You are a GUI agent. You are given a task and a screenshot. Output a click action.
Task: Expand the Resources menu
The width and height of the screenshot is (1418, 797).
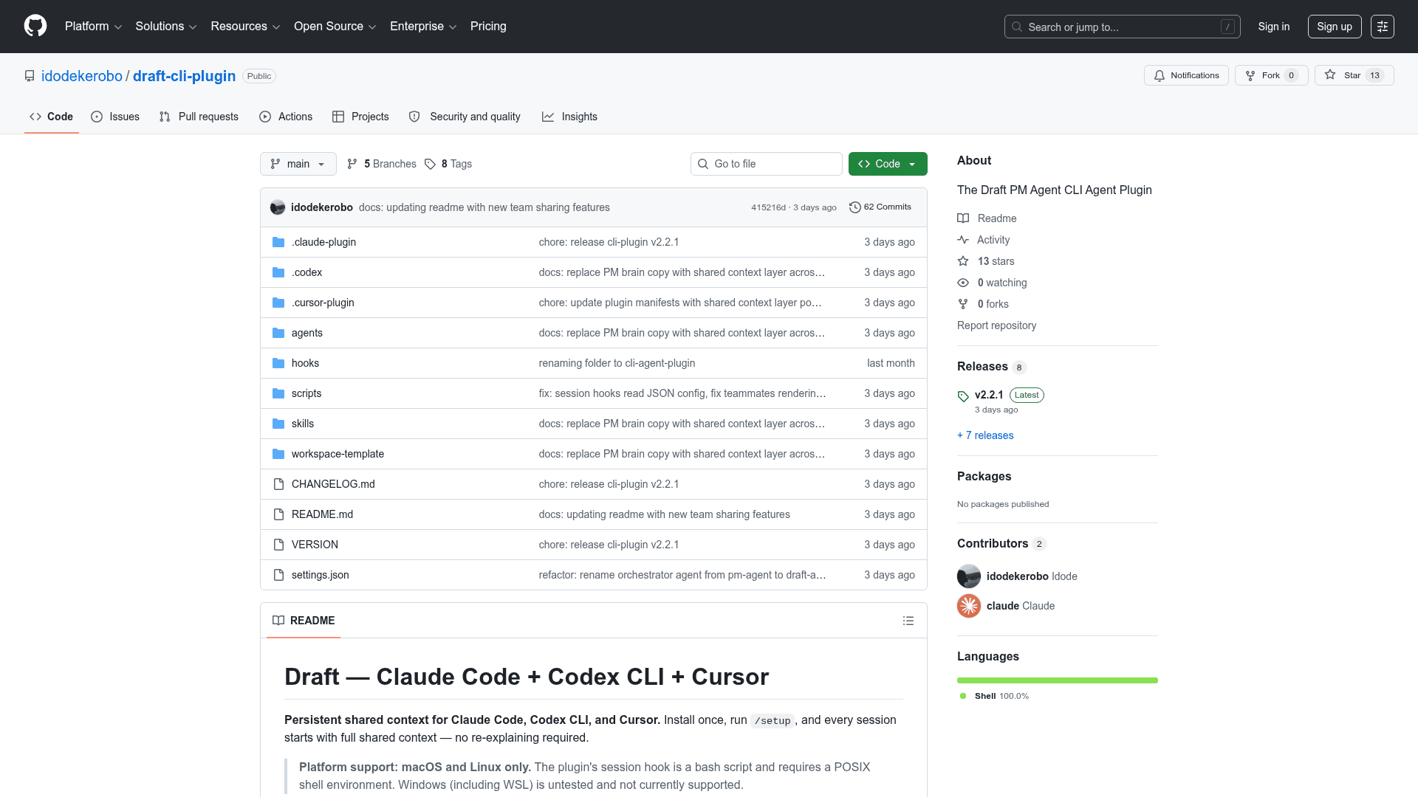245,27
